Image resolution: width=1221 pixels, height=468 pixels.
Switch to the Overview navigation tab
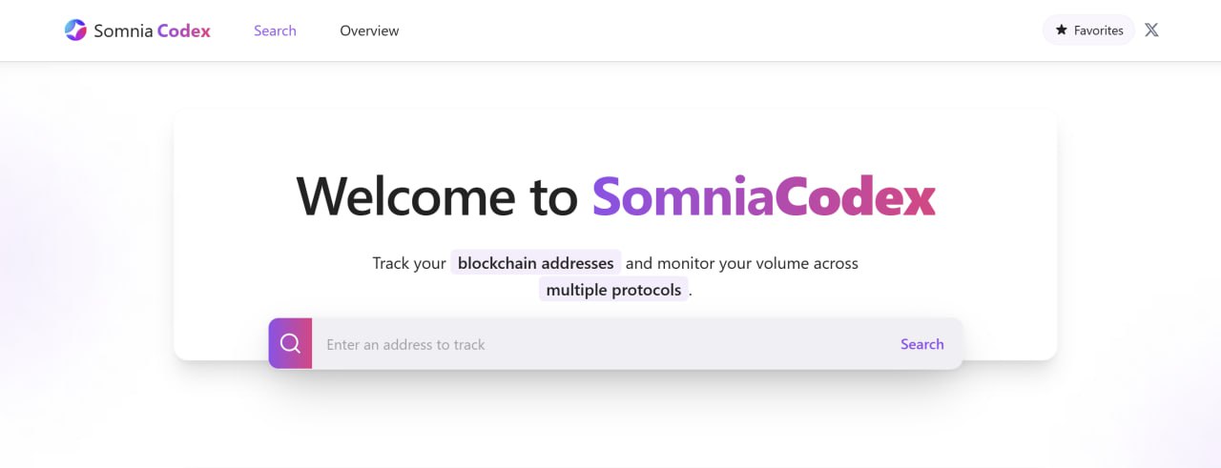[369, 31]
